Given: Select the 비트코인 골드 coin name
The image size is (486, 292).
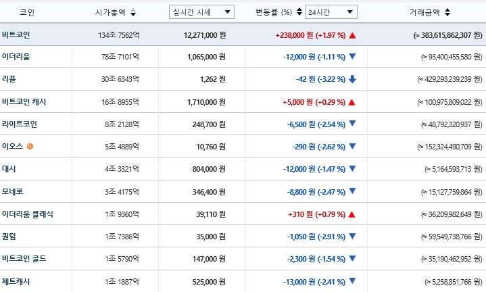Looking at the screenshot, I should click(24, 258).
